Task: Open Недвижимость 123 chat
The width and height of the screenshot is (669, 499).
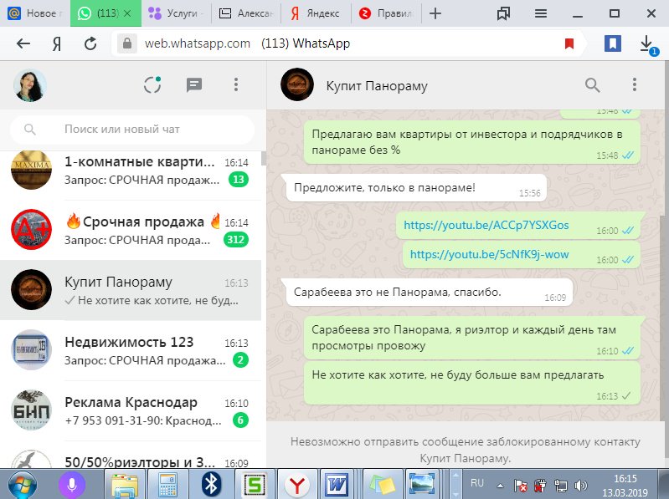Action: 131,350
